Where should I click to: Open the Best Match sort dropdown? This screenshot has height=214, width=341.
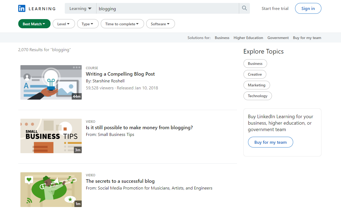[34, 24]
